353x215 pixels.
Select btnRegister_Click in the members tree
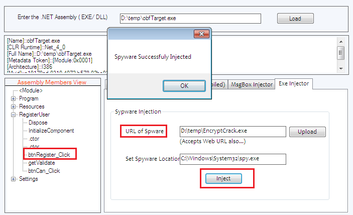(49, 155)
